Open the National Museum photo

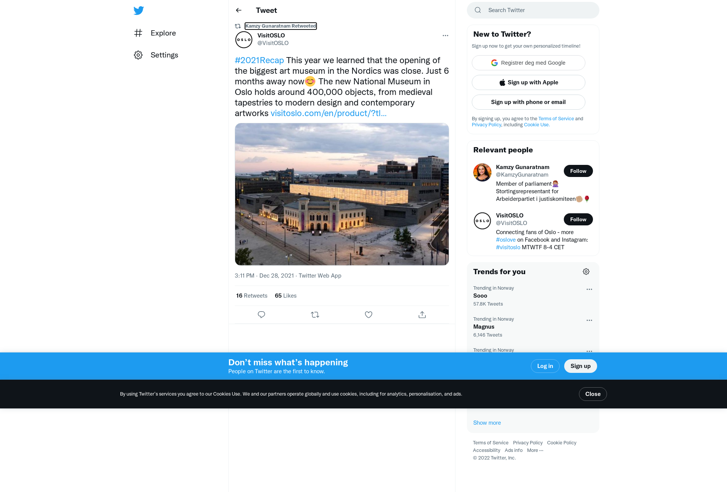[x=342, y=194]
